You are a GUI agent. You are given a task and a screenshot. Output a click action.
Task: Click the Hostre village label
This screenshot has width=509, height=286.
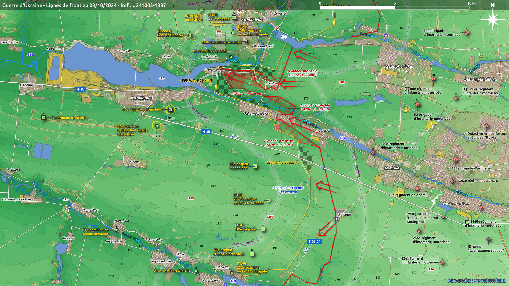[x=271, y=83]
